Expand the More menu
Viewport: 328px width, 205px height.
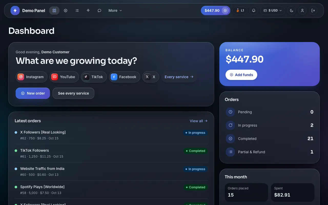coord(115,11)
